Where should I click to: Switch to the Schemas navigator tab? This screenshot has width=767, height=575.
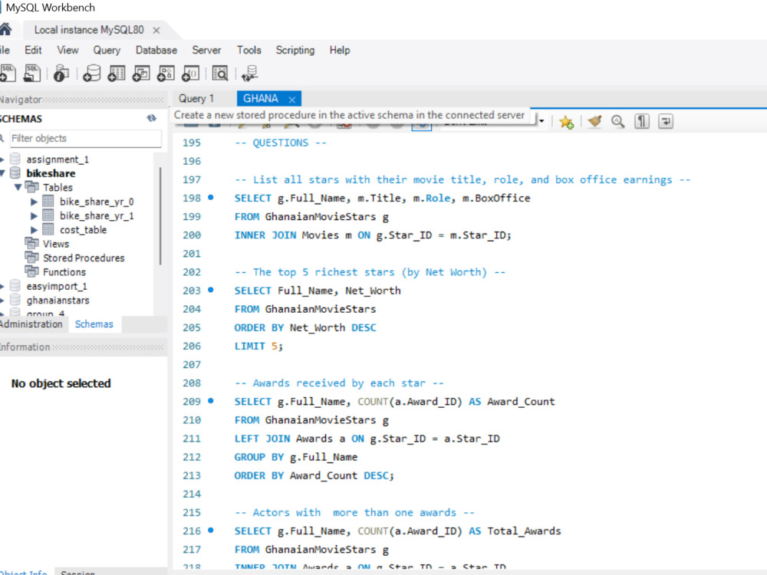(x=94, y=324)
